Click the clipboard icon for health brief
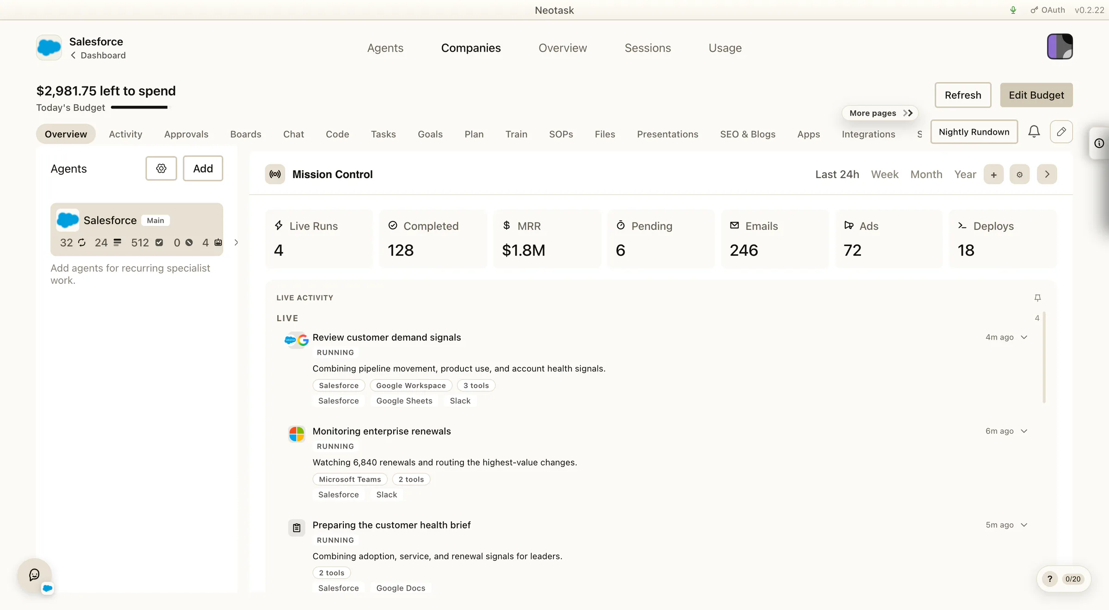The width and height of the screenshot is (1109, 610). pyautogui.click(x=297, y=528)
